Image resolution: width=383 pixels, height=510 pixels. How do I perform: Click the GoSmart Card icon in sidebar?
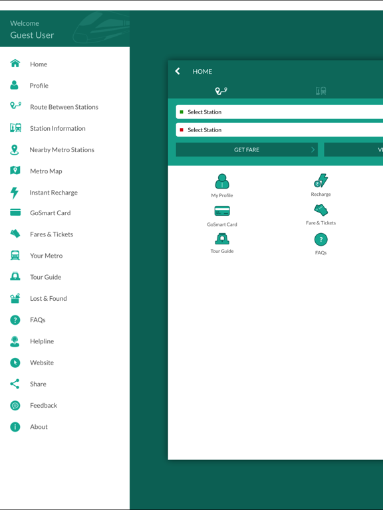tap(15, 212)
